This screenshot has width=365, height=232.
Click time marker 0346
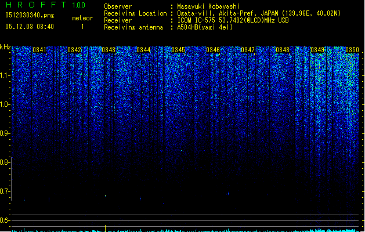[213, 50]
